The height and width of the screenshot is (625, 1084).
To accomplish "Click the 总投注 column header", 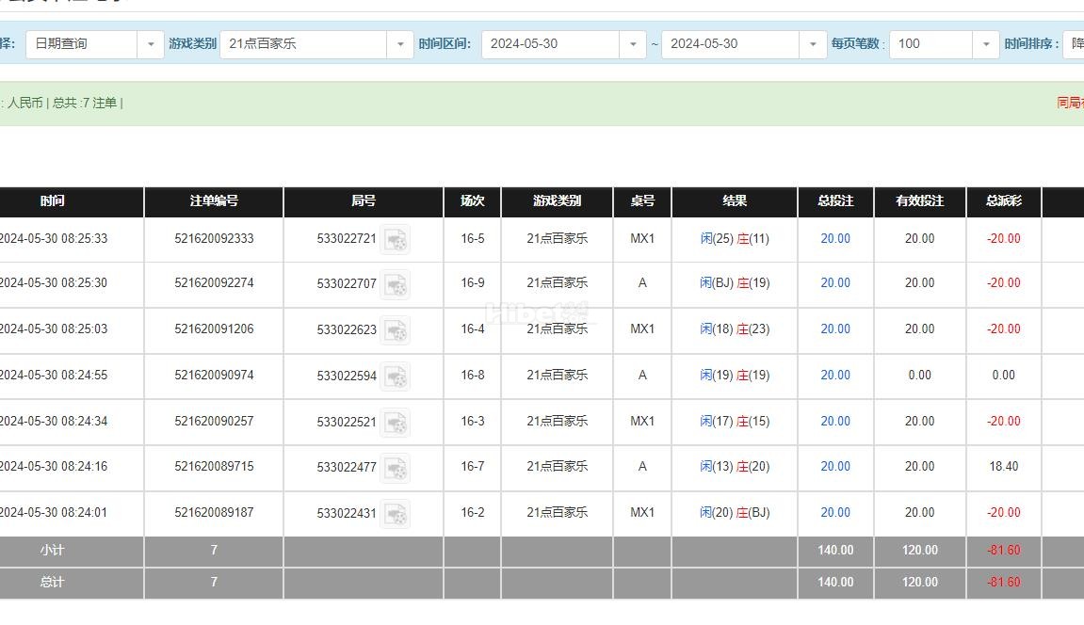I will [x=835, y=201].
